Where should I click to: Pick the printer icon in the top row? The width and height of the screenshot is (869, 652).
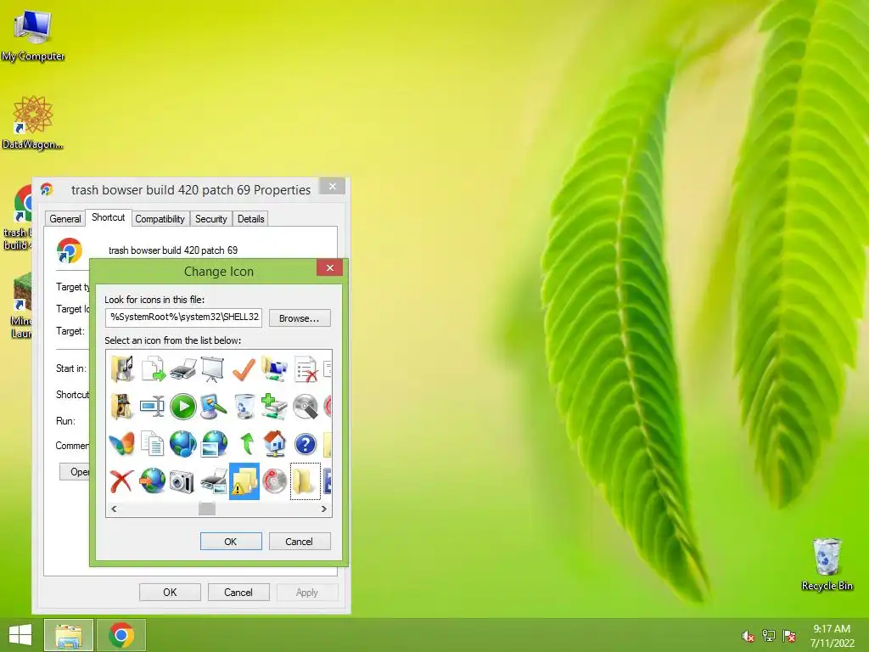tap(183, 369)
